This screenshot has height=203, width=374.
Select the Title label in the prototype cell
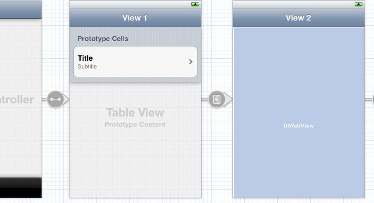tap(85, 58)
